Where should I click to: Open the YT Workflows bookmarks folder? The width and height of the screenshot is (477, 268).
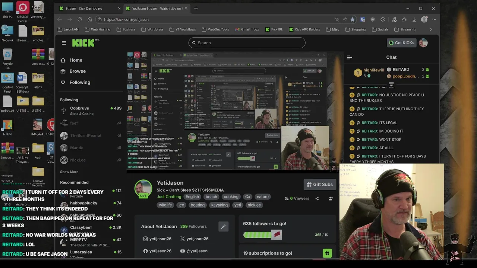pyautogui.click(x=182, y=29)
